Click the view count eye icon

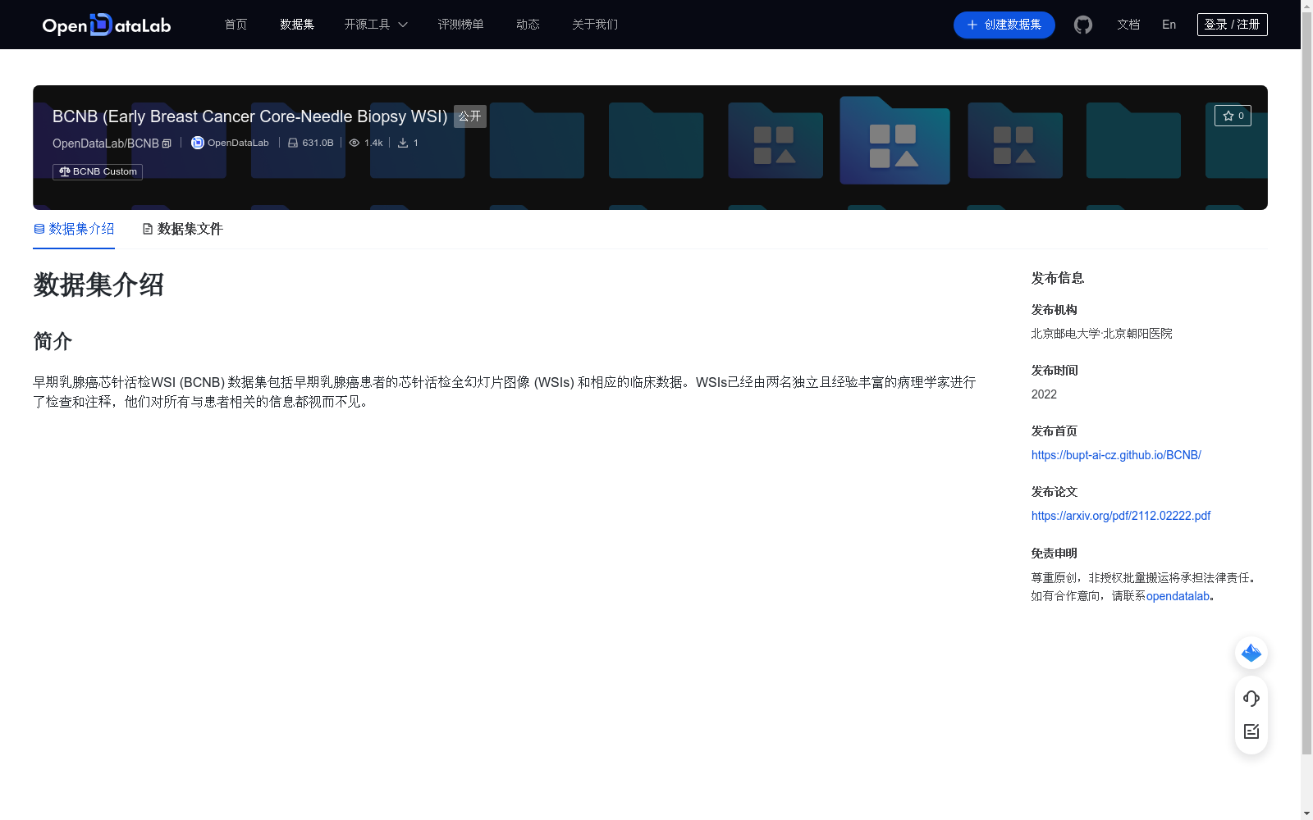pos(355,143)
